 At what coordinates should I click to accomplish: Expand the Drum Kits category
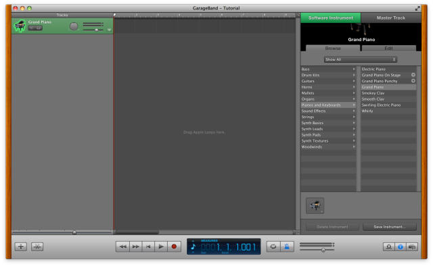click(x=328, y=75)
